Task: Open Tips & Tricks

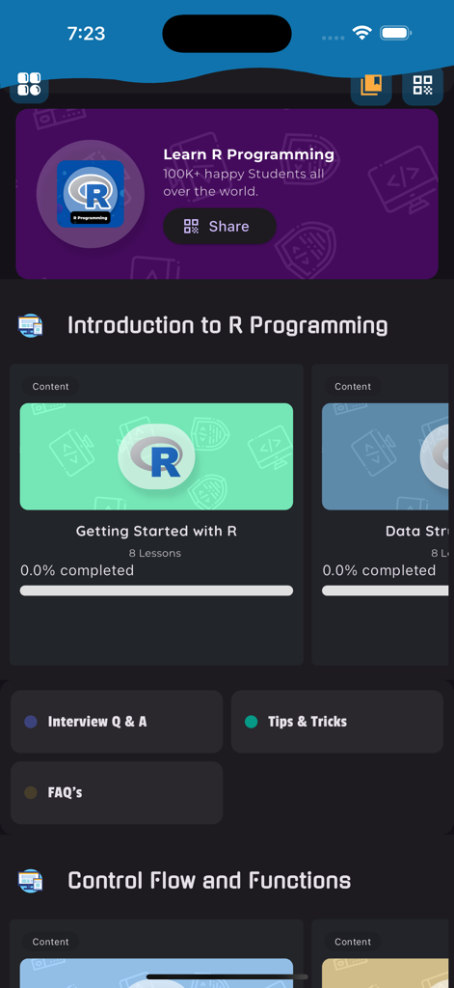Action: point(336,722)
